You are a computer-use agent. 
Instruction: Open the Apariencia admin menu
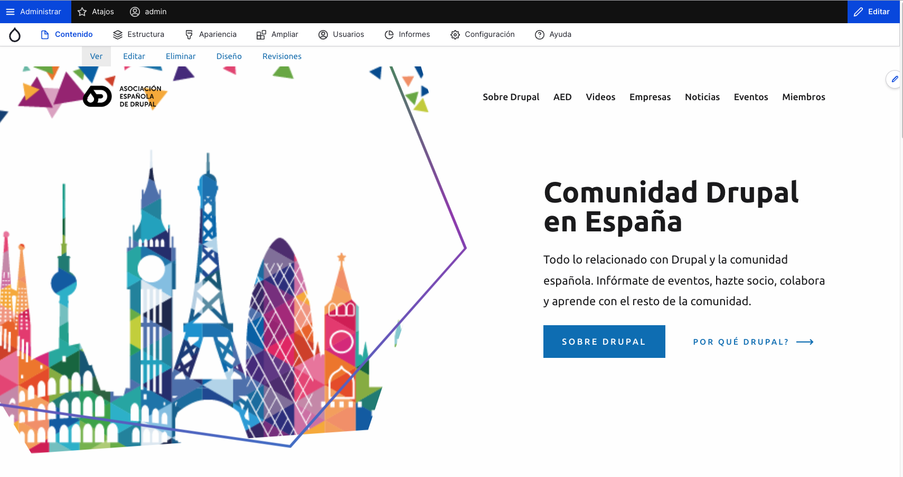click(x=211, y=34)
